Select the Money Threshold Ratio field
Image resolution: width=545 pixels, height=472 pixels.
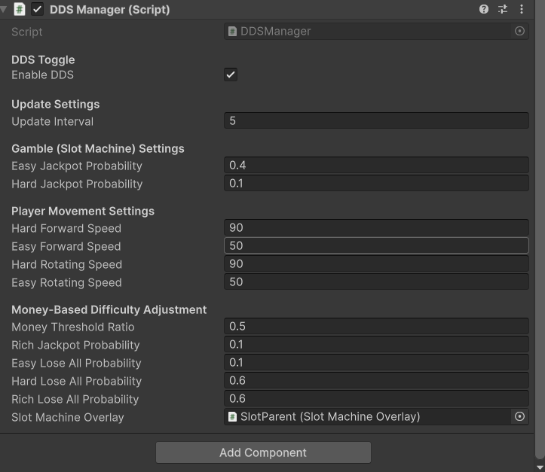point(376,327)
